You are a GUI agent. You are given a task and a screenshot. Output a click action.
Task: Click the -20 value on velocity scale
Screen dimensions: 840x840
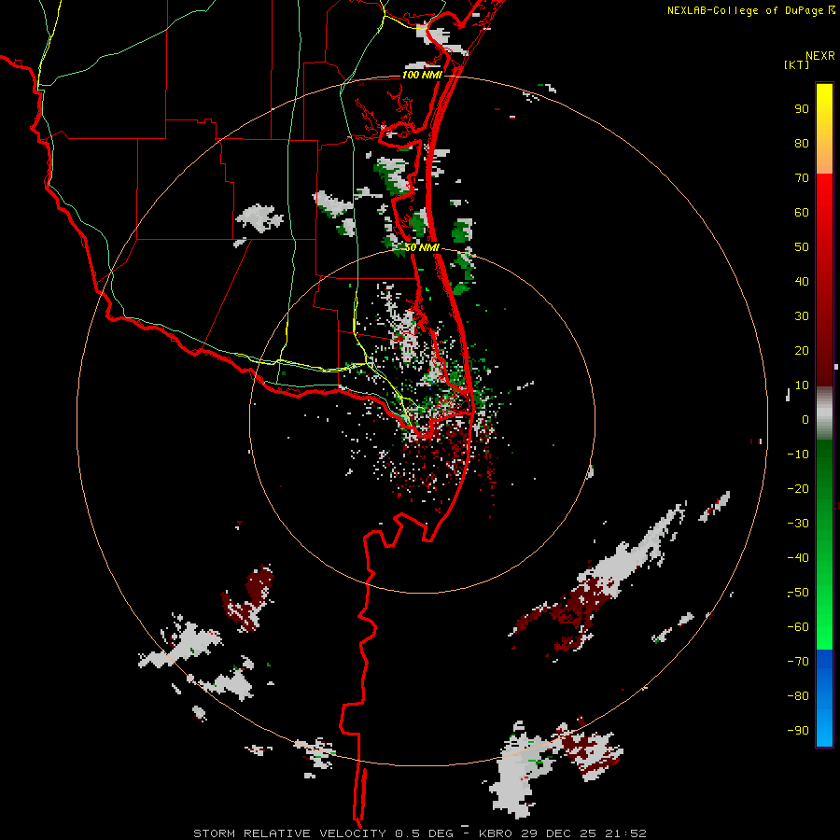point(798,488)
